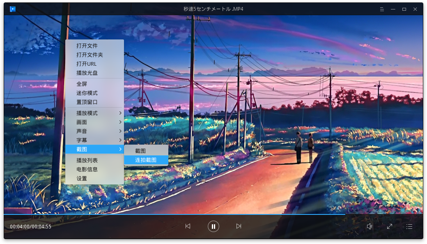Open 设置 from the context menu
The height and width of the screenshot is (244, 427).
(94, 178)
